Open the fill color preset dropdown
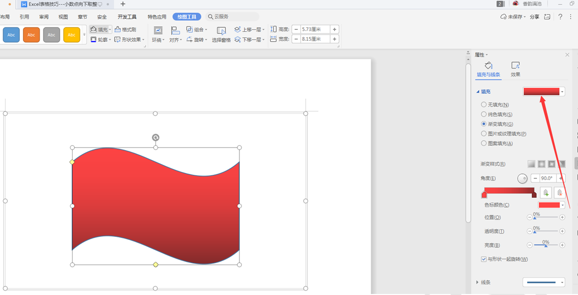 (544, 91)
